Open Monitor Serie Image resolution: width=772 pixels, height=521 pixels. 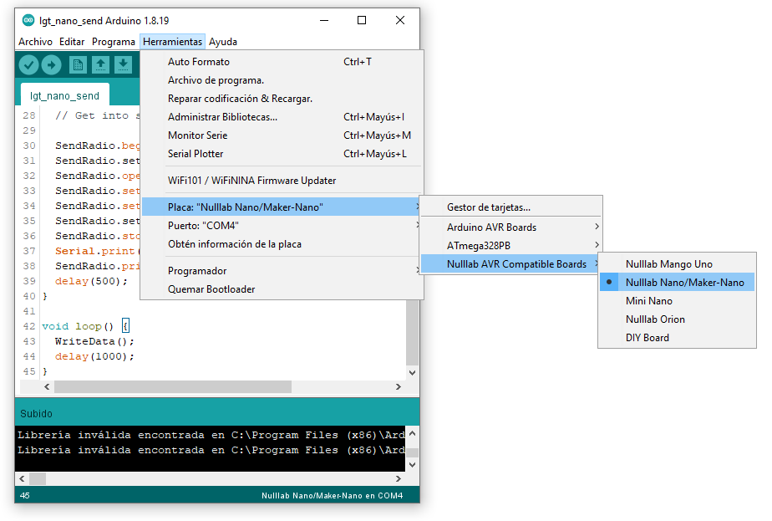coord(282,135)
